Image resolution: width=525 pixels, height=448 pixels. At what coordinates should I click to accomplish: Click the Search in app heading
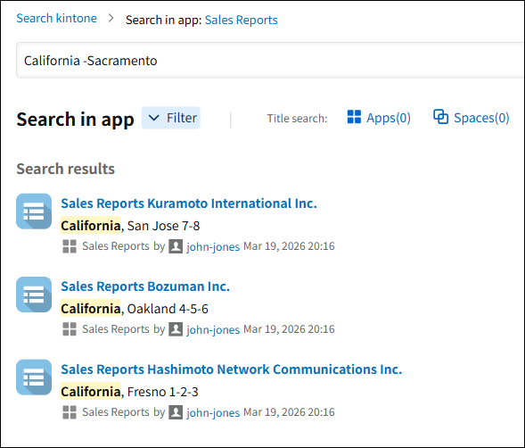point(76,120)
